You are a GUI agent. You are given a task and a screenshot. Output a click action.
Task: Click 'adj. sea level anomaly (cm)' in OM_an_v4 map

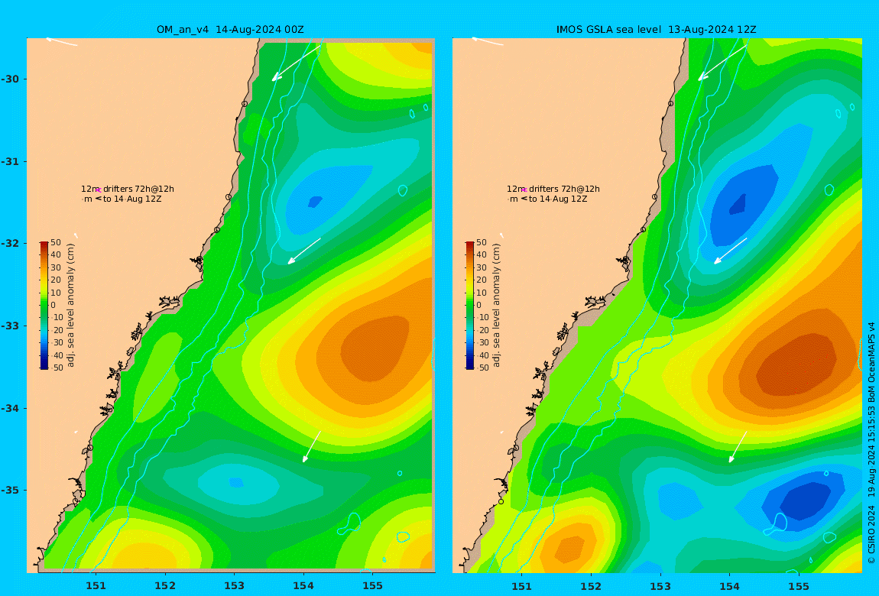(x=70, y=306)
